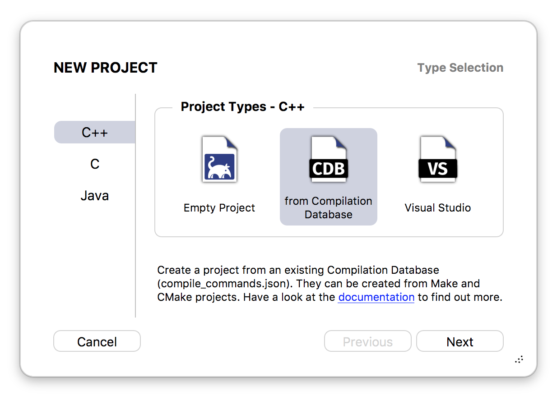Viewport: 557px width, 405px height.
Task: Switch language to C++ in sidebar
Action: 95,132
